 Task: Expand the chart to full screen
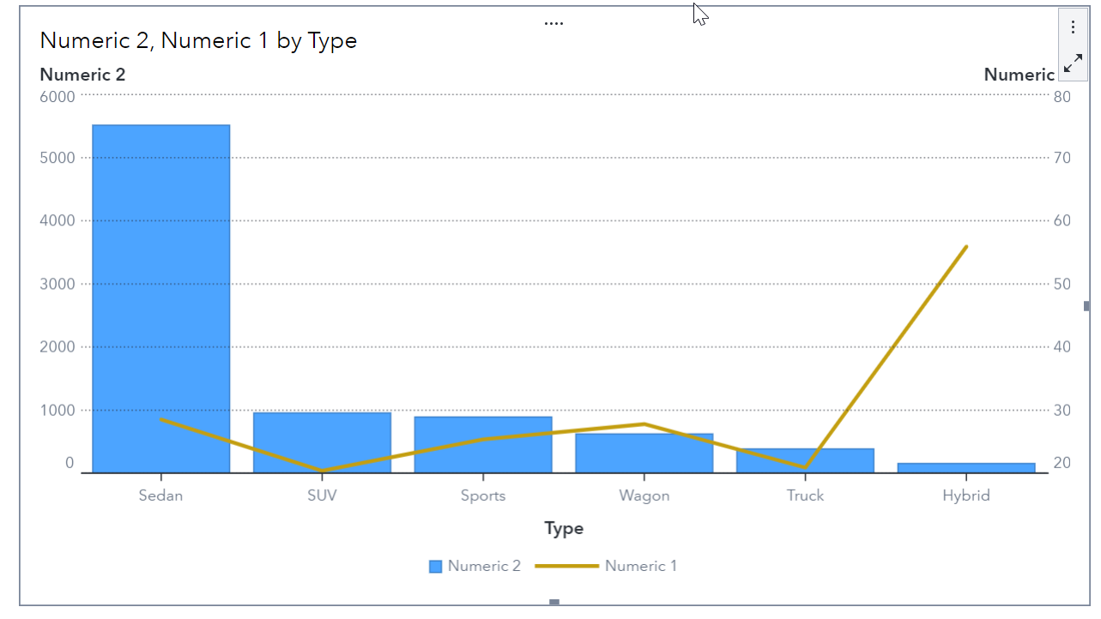click(1072, 63)
